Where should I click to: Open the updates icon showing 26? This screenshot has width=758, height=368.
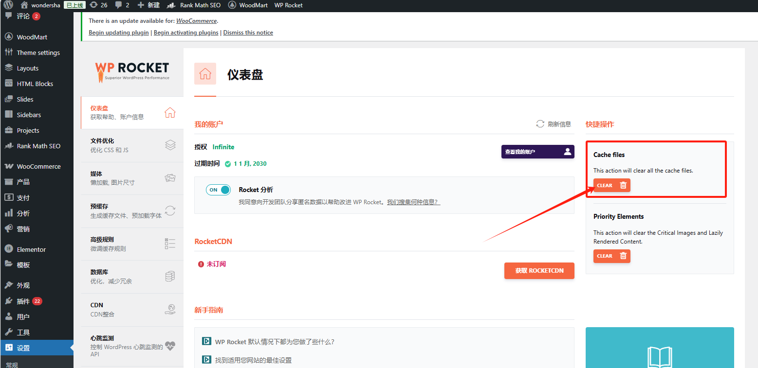point(94,5)
